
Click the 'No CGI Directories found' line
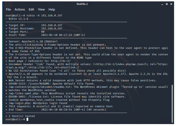click(66, 71)
